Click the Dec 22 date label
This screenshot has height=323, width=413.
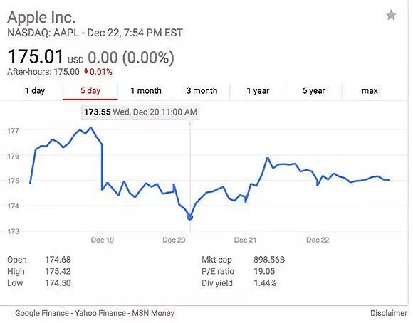coord(318,240)
